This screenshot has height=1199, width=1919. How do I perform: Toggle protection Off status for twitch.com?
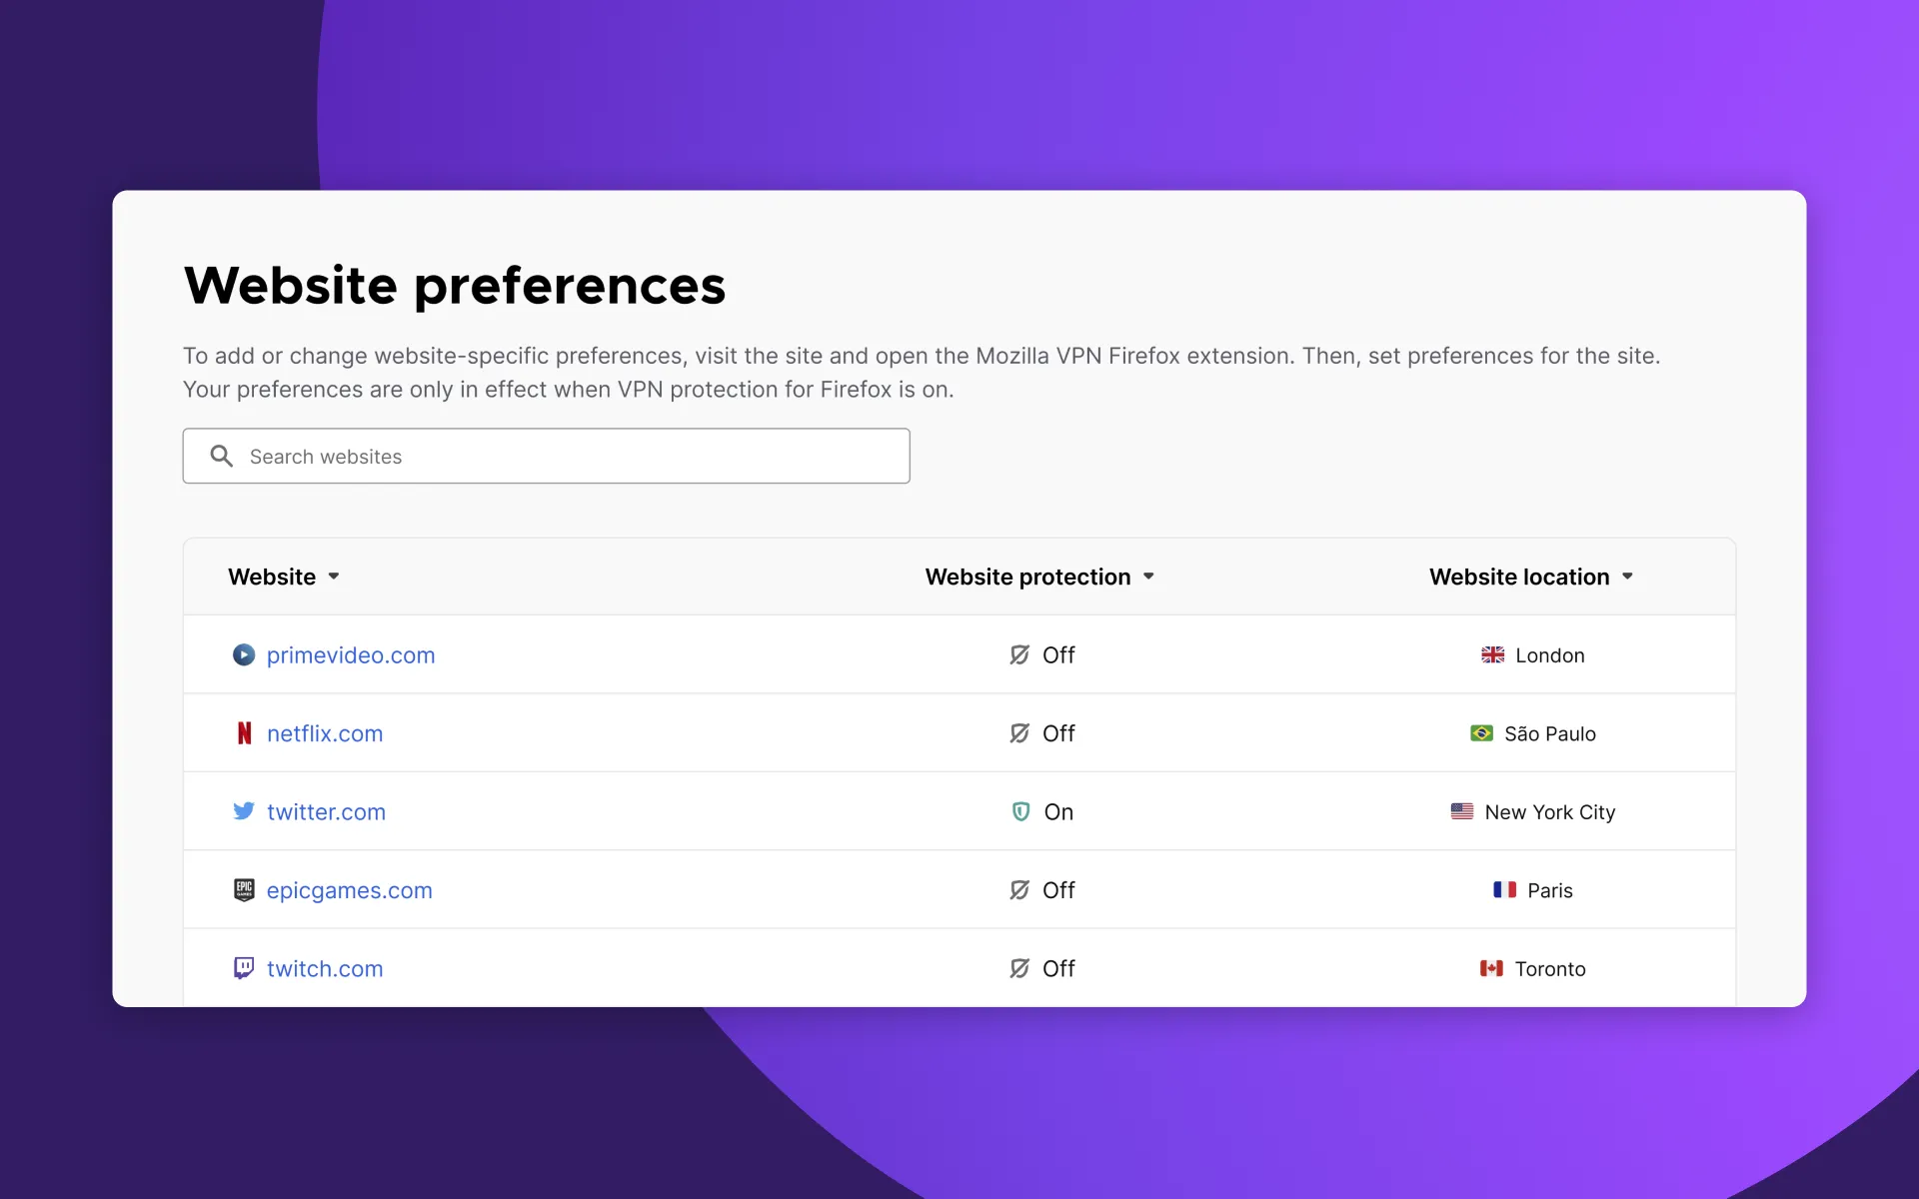pyautogui.click(x=1042, y=968)
